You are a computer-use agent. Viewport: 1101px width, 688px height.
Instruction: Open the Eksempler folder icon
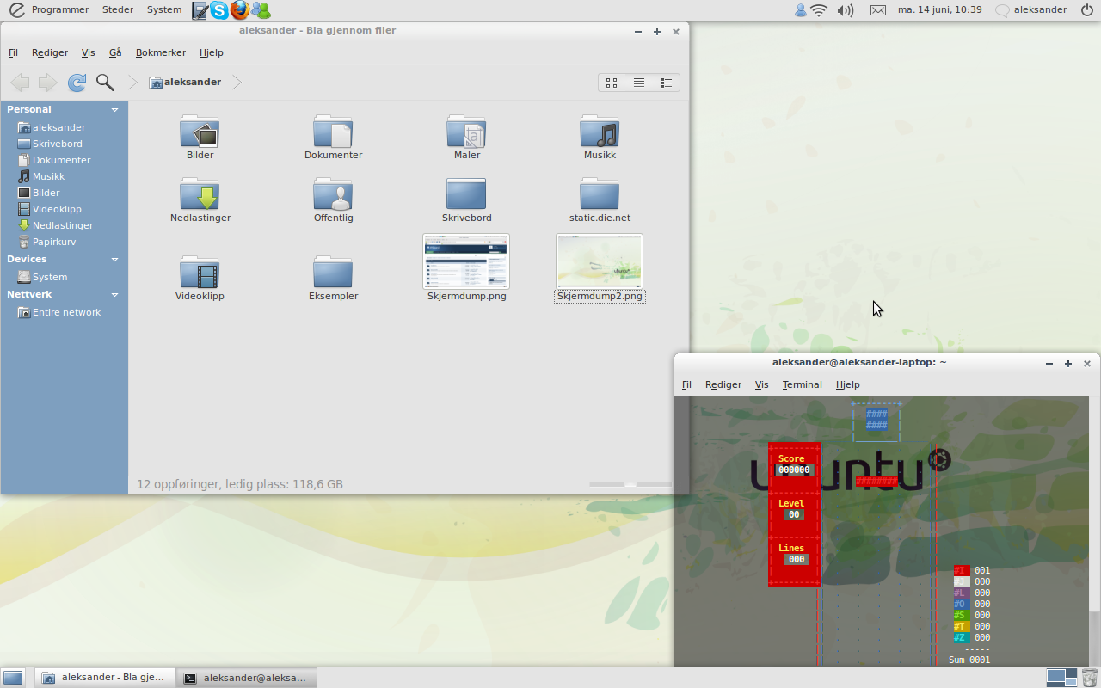pos(333,273)
